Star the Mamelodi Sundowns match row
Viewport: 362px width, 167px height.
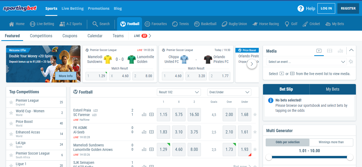(255, 149)
